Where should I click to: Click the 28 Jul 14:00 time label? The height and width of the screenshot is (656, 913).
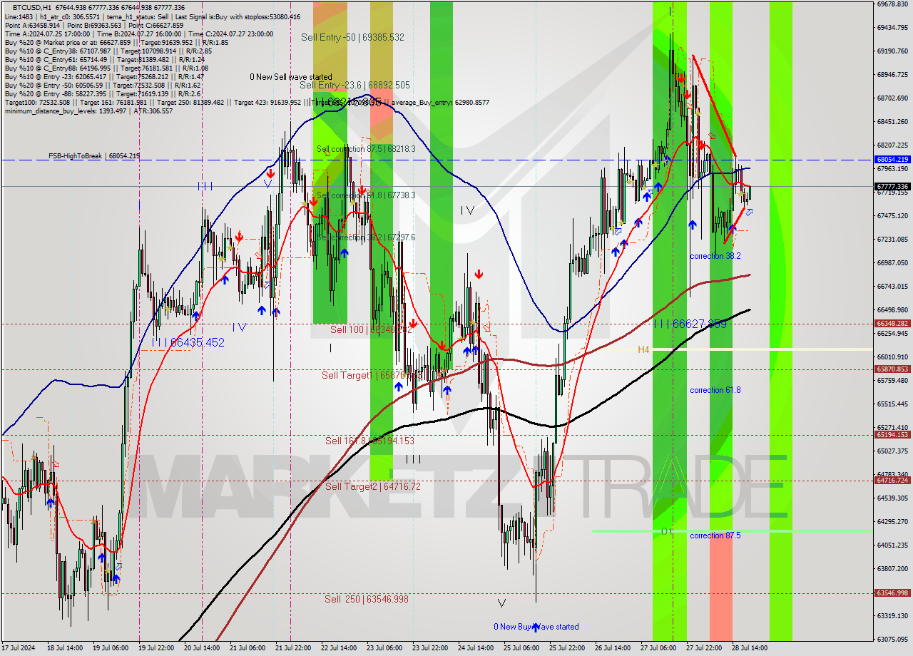[750, 648]
